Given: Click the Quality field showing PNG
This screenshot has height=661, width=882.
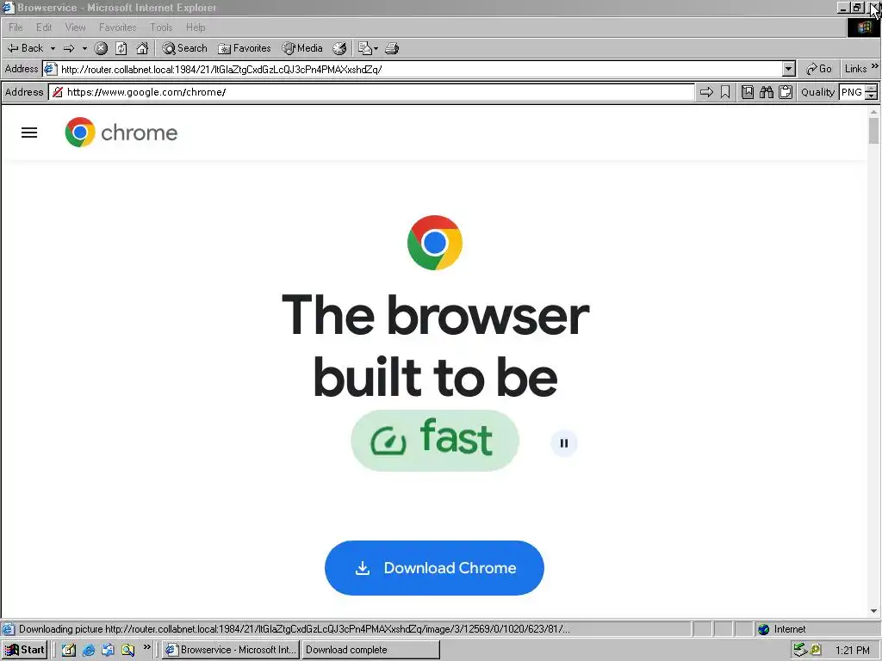Looking at the screenshot, I should [x=852, y=92].
